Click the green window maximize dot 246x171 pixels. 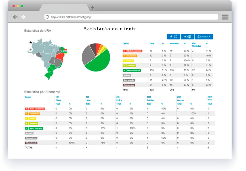coord(22,6)
